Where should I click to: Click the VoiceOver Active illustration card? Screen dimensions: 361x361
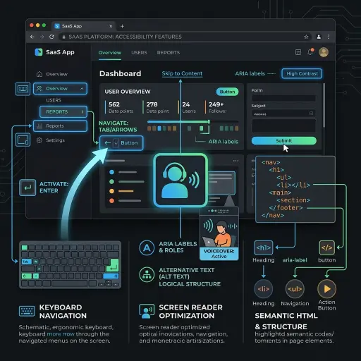[219, 234]
